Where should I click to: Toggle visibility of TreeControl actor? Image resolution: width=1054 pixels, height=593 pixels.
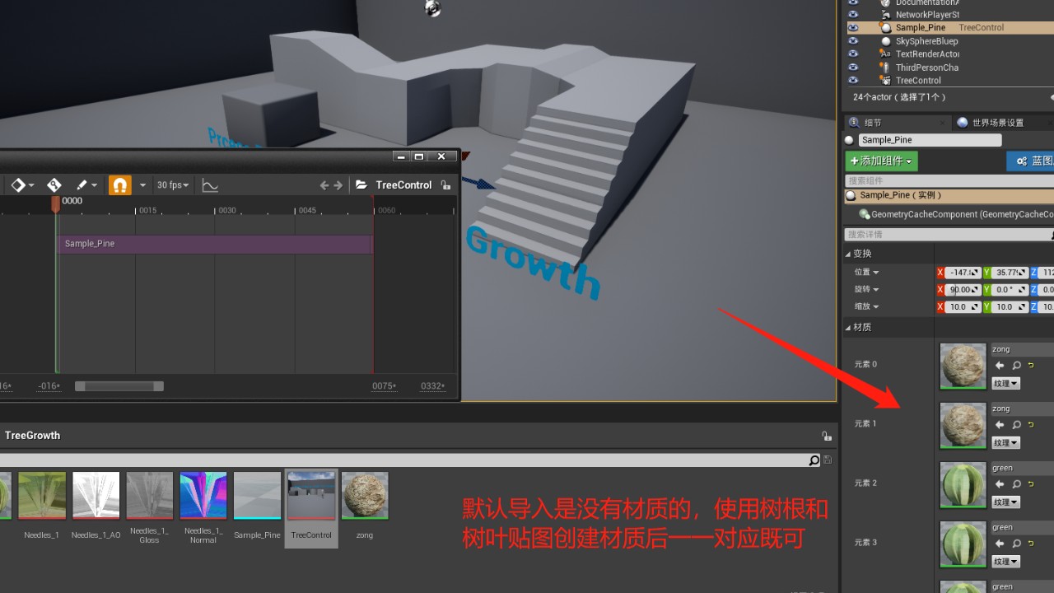pos(853,81)
